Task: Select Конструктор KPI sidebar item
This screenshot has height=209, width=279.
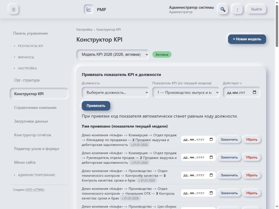Action: tap(39, 94)
